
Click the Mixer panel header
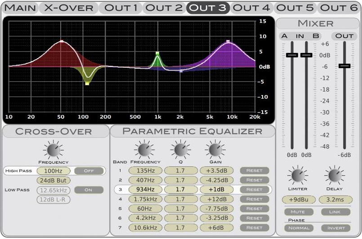[317, 23]
